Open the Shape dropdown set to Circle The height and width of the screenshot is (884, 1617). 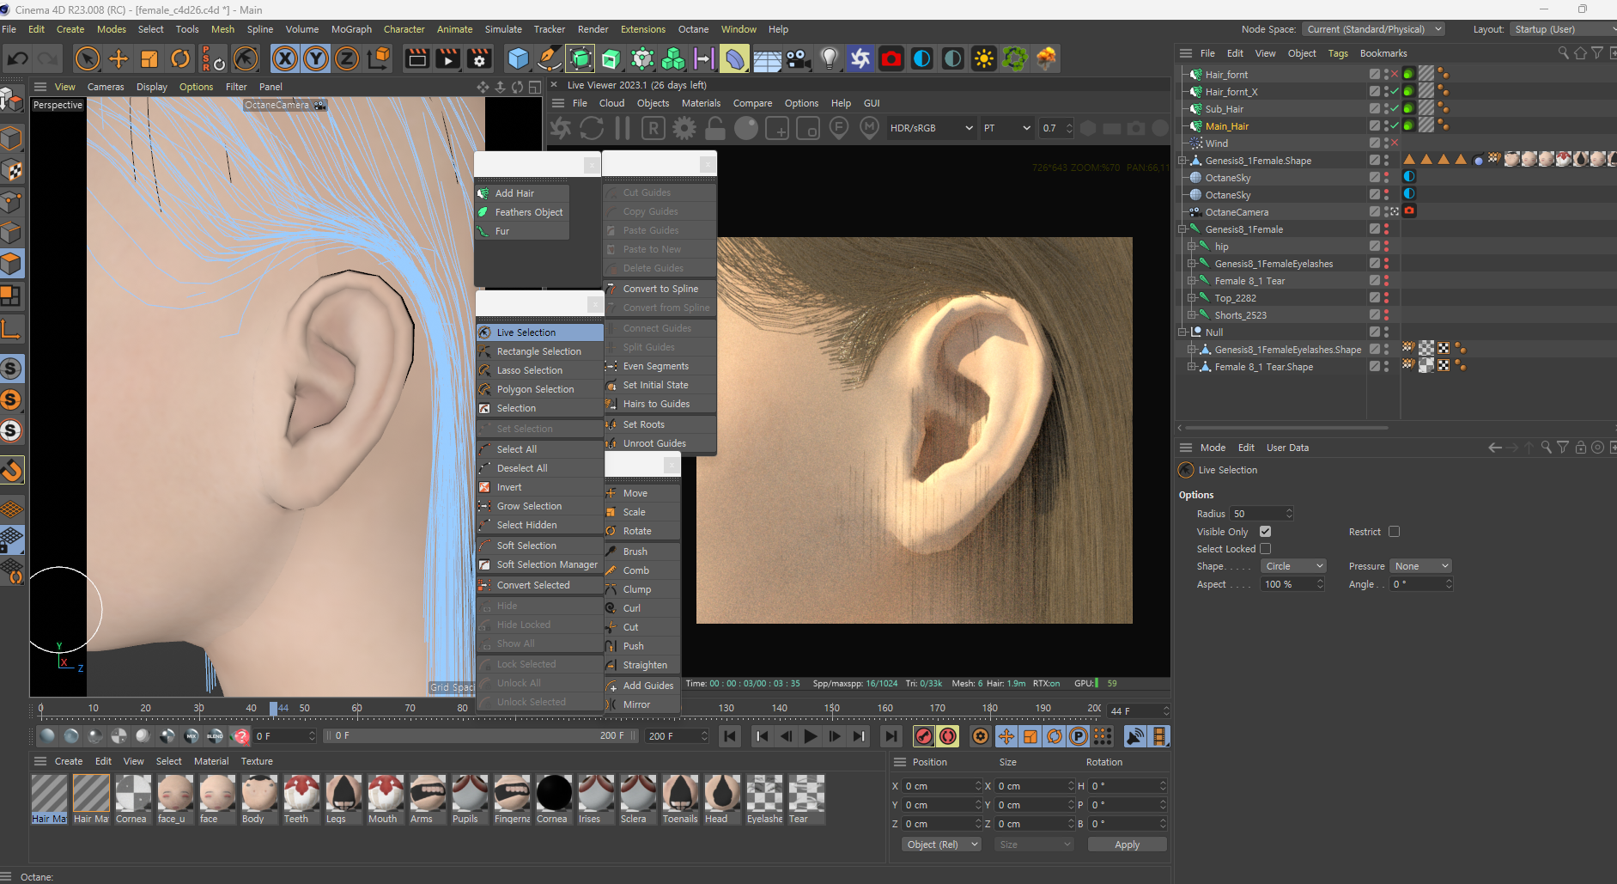pos(1294,566)
